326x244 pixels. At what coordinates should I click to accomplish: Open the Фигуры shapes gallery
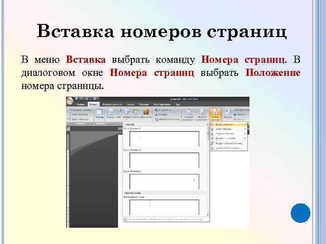(126, 114)
